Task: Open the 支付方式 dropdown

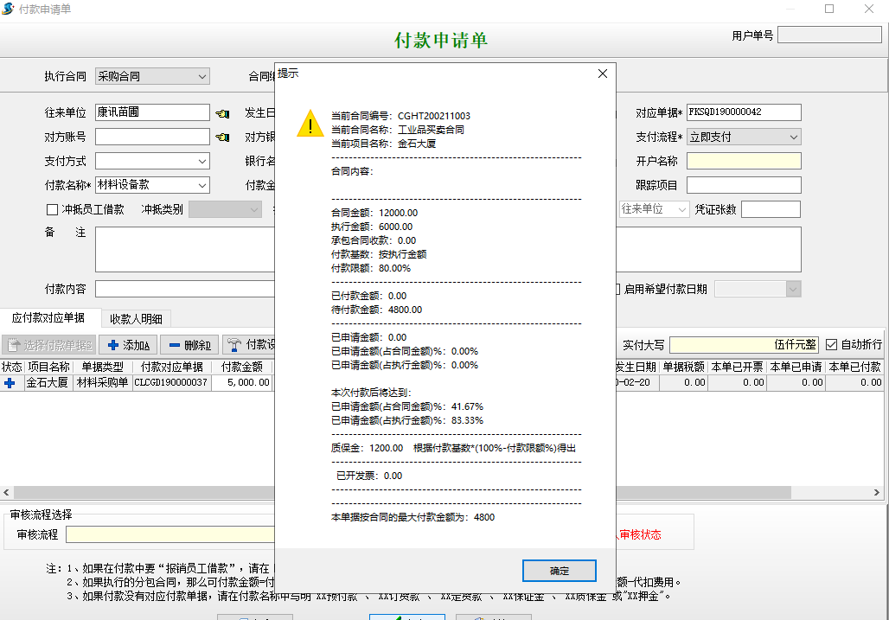Action: (203, 161)
